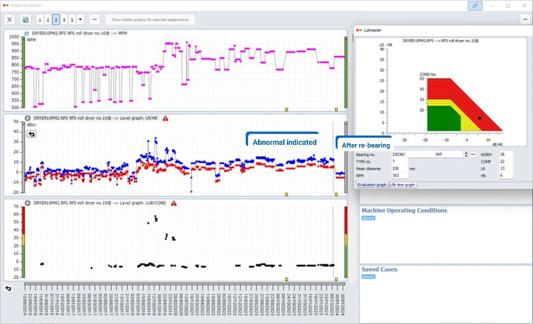
Task: Toggle the link icon in title bar
Action: (475, 6)
